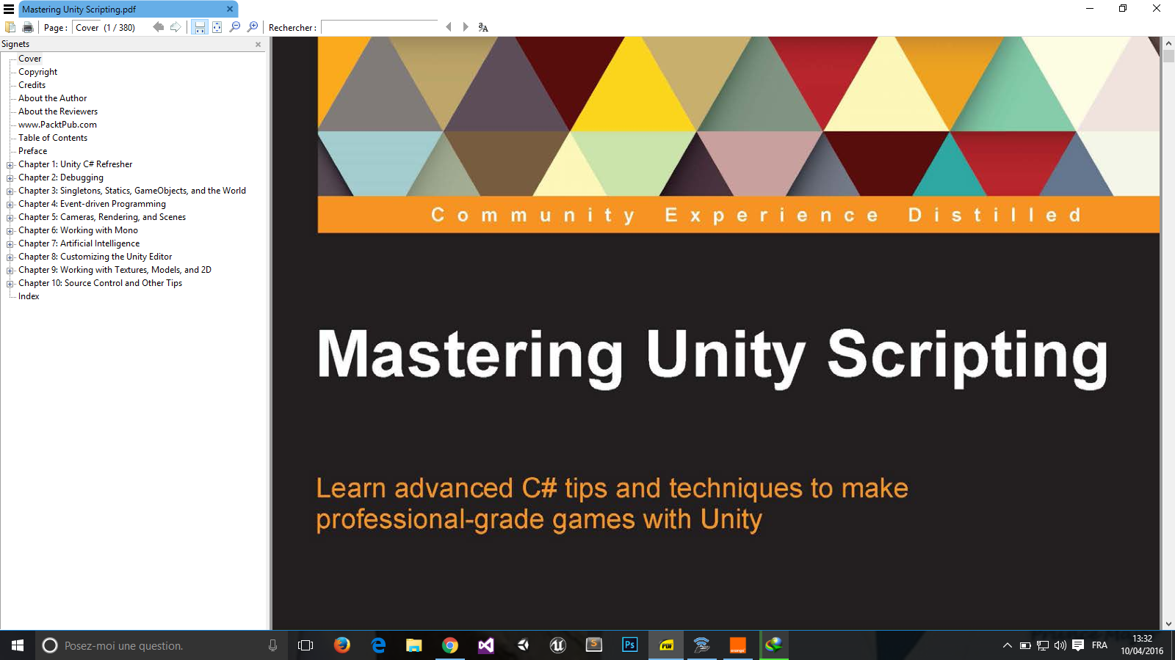Image resolution: width=1175 pixels, height=660 pixels.
Task: Show hidden system tray icons
Action: 1008,645
